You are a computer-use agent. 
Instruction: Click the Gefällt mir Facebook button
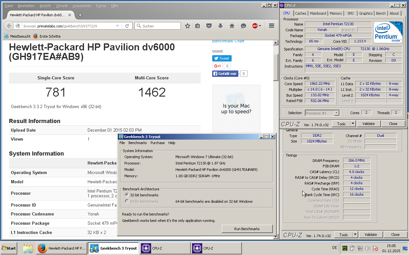(x=225, y=74)
